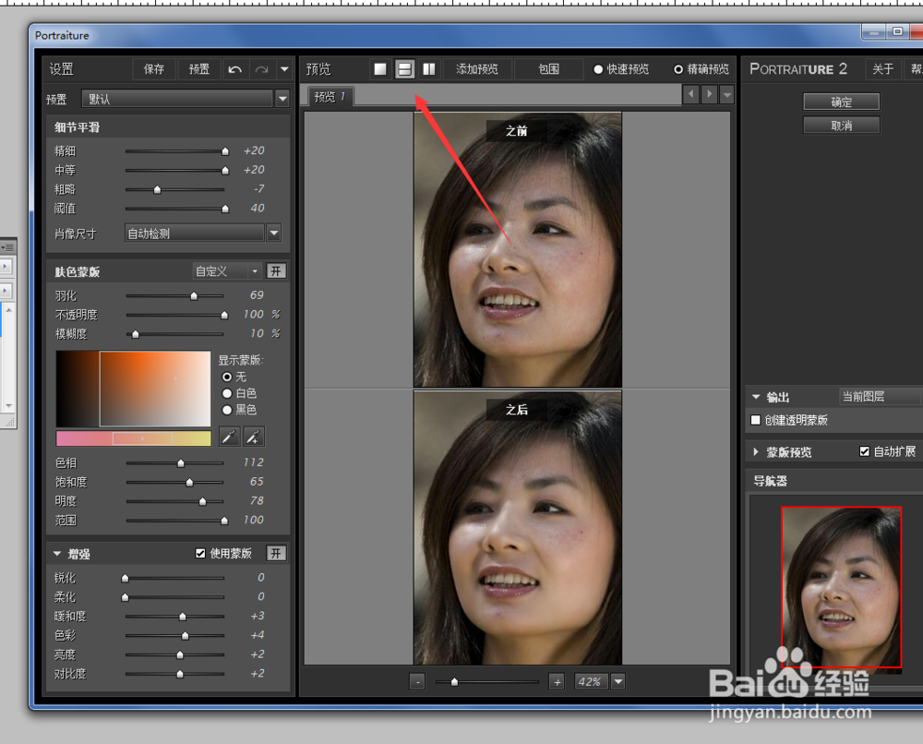Click the 取消 button
This screenshot has width=923, height=744.
click(x=841, y=126)
